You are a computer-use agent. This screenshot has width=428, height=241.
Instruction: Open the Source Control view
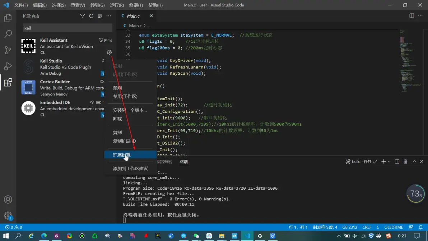point(8,50)
